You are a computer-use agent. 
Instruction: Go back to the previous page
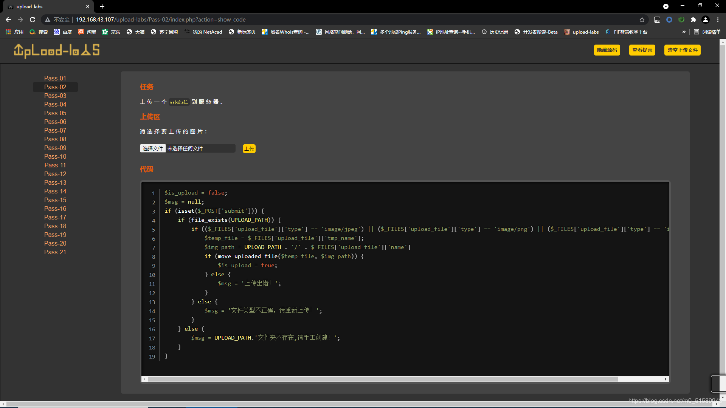(x=8, y=20)
